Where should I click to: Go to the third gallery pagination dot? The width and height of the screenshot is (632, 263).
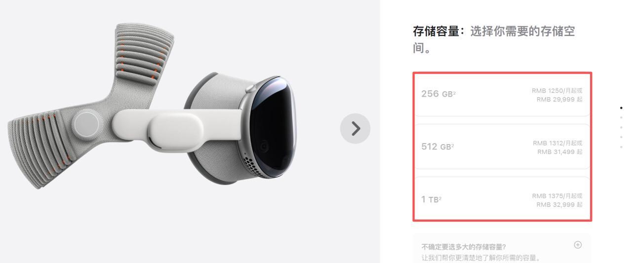pyautogui.click(x=621, y=127)
